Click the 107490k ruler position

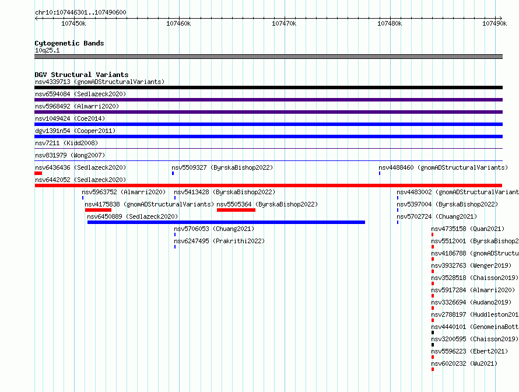coord(495,23)
